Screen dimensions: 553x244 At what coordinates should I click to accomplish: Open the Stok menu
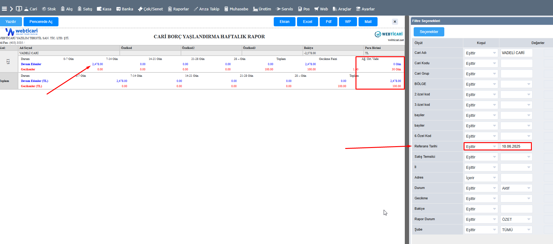point(49,9)
